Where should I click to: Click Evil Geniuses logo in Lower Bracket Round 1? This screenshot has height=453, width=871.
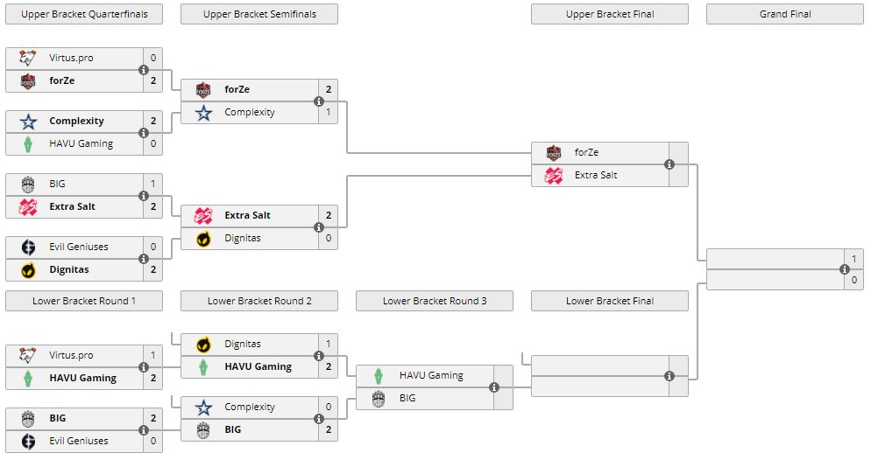pyautogui.click(x=27, y=442)
